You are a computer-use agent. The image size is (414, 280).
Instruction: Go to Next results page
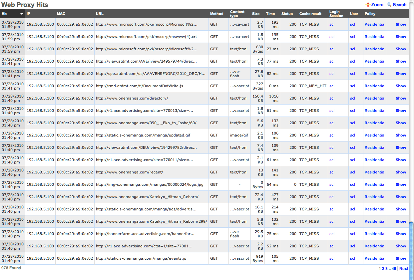pyautogui.click(x=404, y=269)
